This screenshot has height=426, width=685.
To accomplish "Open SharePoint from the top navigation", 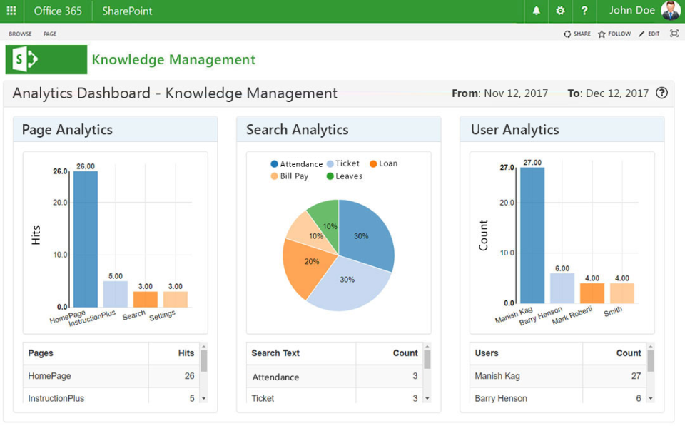I will pos(126,11).
